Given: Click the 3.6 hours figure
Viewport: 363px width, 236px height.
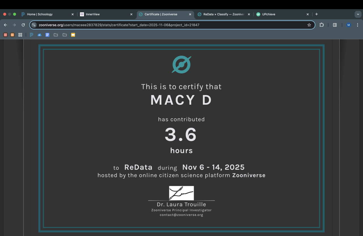Looking at the screenshot, I should tap(181, 134).
